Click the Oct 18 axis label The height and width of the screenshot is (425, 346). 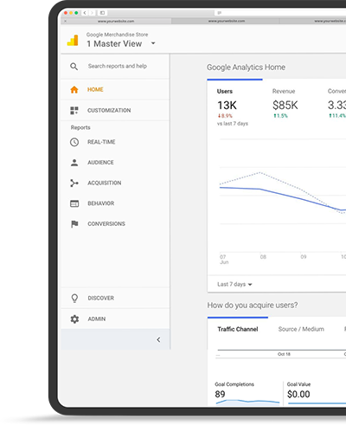click(284, 354)
